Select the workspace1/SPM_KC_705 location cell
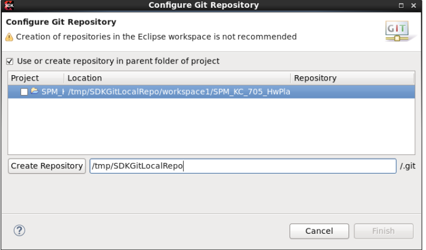Viewport: 426px width, 250px height. [x=179, y=92]
